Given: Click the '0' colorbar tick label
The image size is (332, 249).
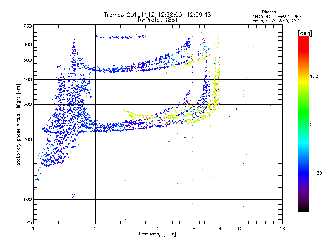Looking at the screenshot, I should pyautogui.click(x=311, y=125).
